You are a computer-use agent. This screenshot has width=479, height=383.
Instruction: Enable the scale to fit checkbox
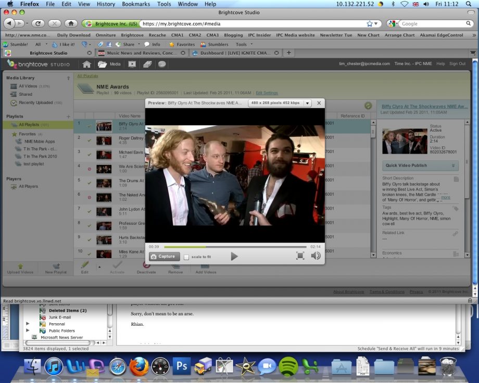point(186,257)
